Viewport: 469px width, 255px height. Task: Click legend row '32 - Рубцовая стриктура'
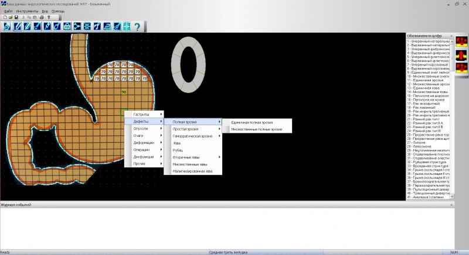(x=428, y=162)
